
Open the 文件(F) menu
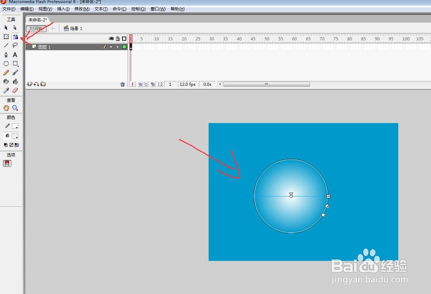point(9,9)
